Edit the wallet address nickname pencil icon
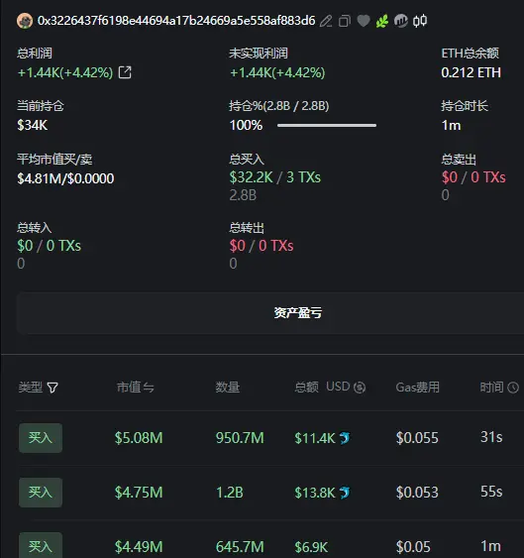Viewport: 524px width, 558px height. (x=326, y=21)
